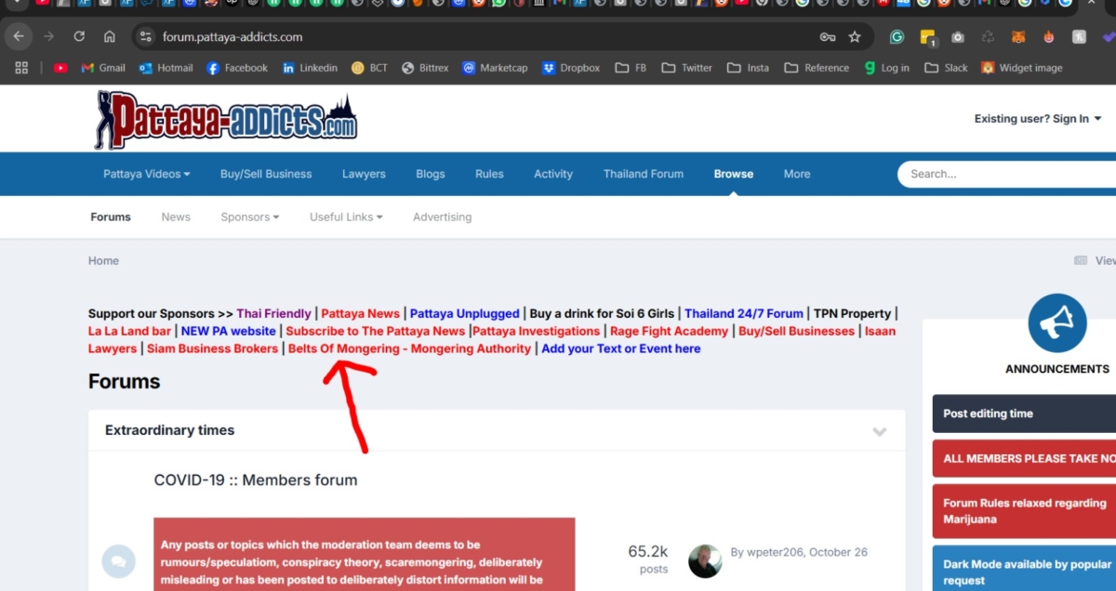Open the Existing user Sign In dropdown
This screenshot has height=591, width=1116.
click(1037, 119)
